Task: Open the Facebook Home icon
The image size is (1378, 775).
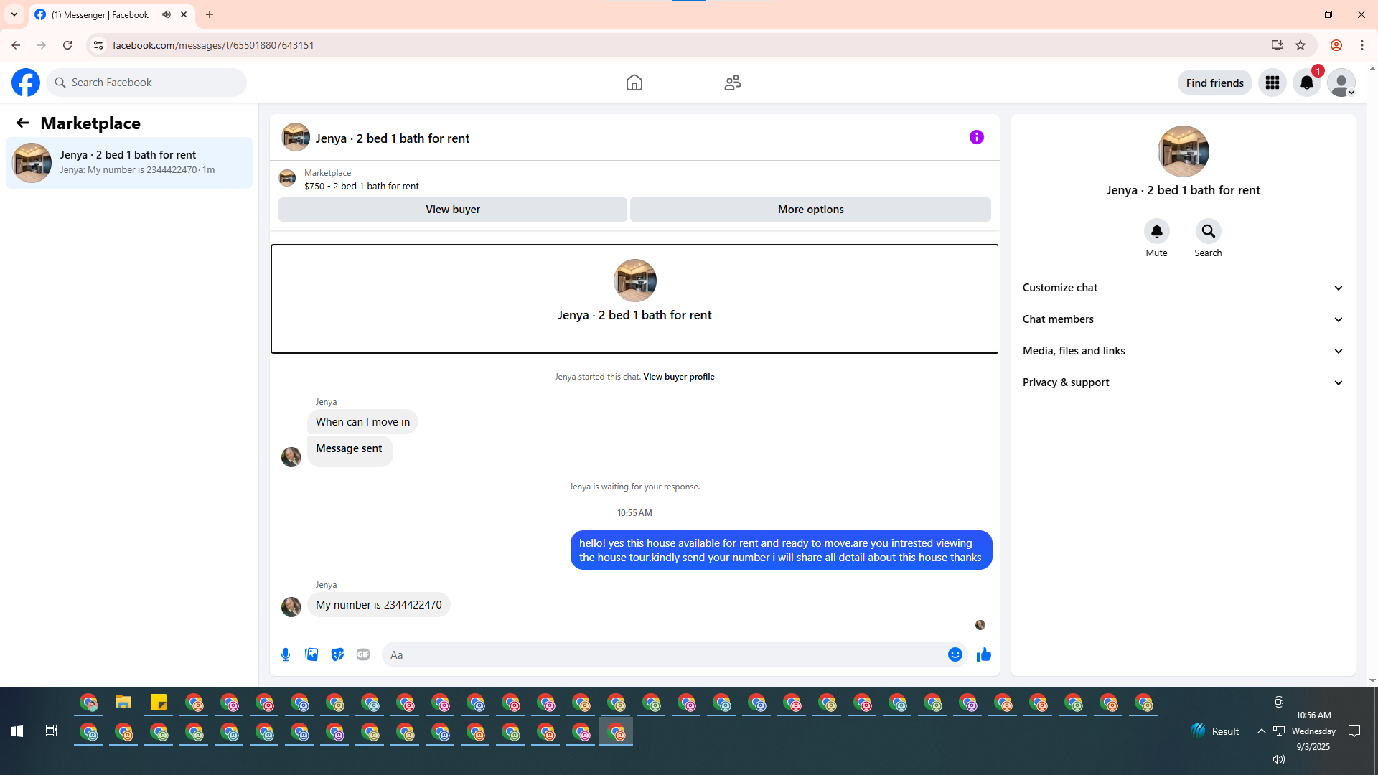Action: [634, 83]
